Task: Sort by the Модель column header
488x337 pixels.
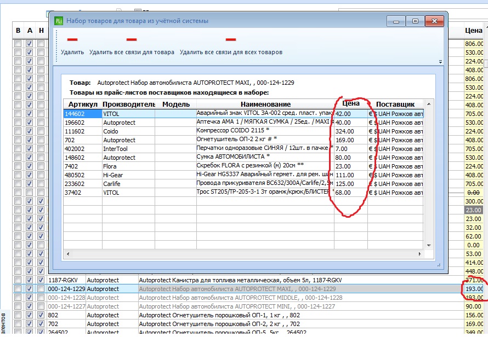Action: pyautogui.click(x=176, y=104)
